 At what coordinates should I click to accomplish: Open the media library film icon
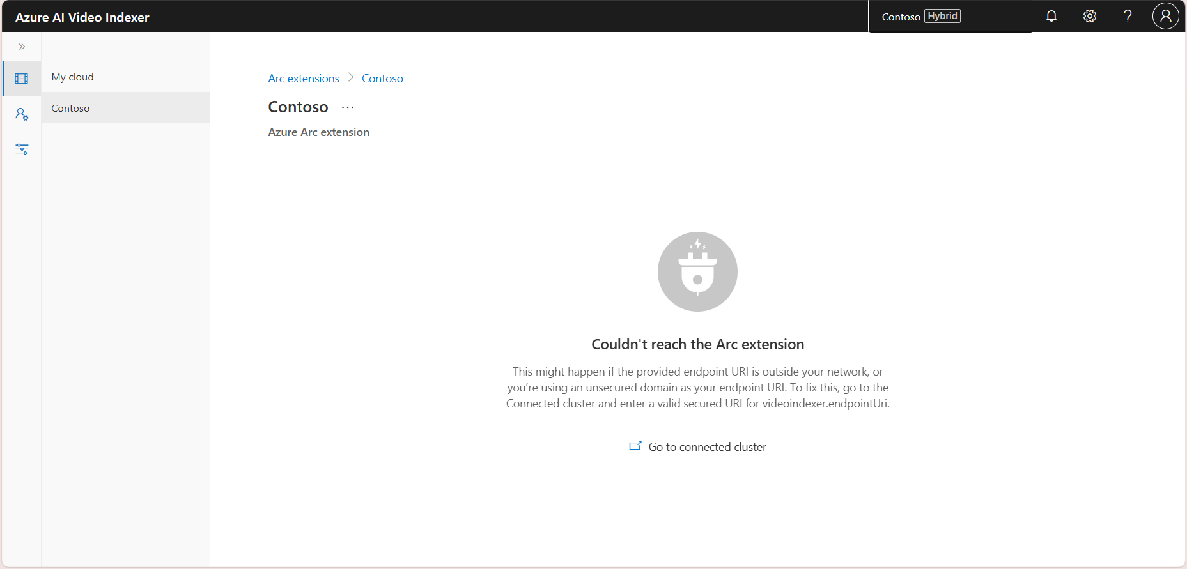(x=22, y=79)
